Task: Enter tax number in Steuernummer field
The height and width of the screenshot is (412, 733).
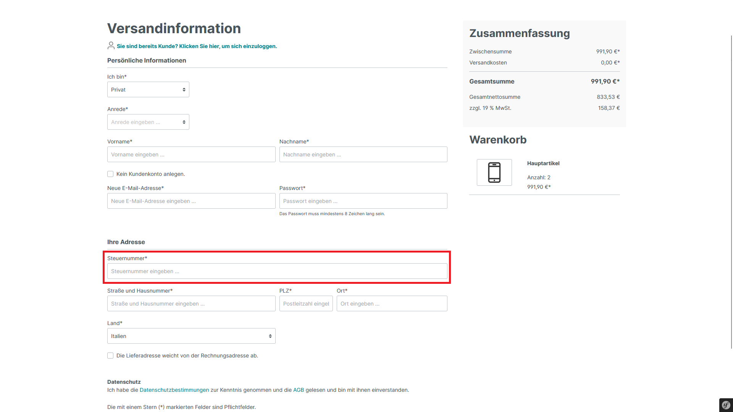Action: [278, 271]
